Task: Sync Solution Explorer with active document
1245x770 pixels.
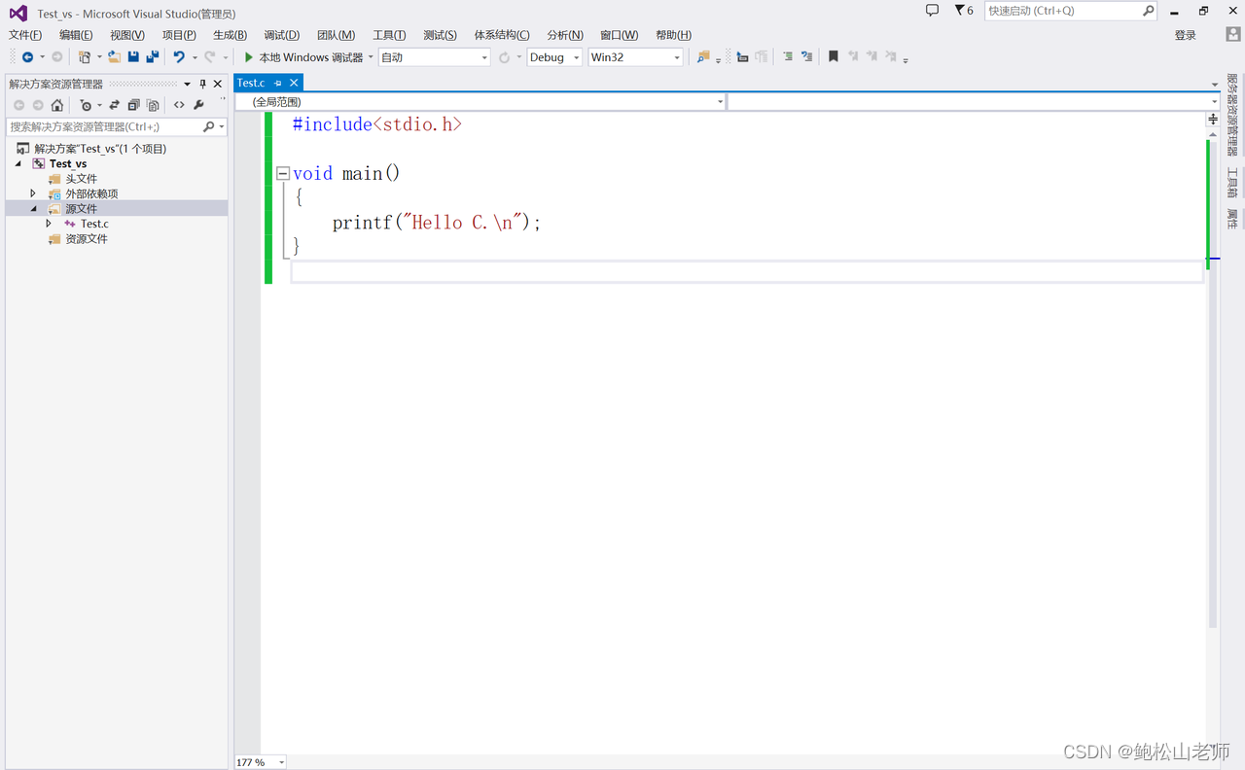Action: pyautogui.click(x=114, y=105)
